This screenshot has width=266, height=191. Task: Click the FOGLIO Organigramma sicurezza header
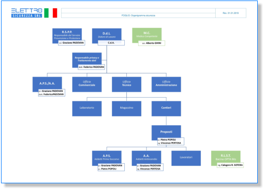point(138,15)
